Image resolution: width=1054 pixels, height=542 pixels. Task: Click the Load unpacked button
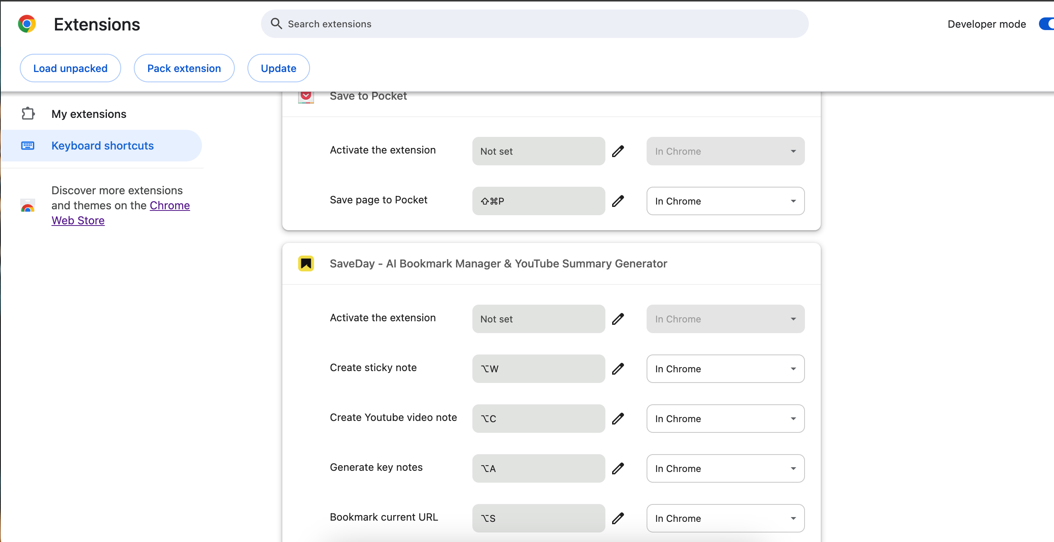[70, 68]
